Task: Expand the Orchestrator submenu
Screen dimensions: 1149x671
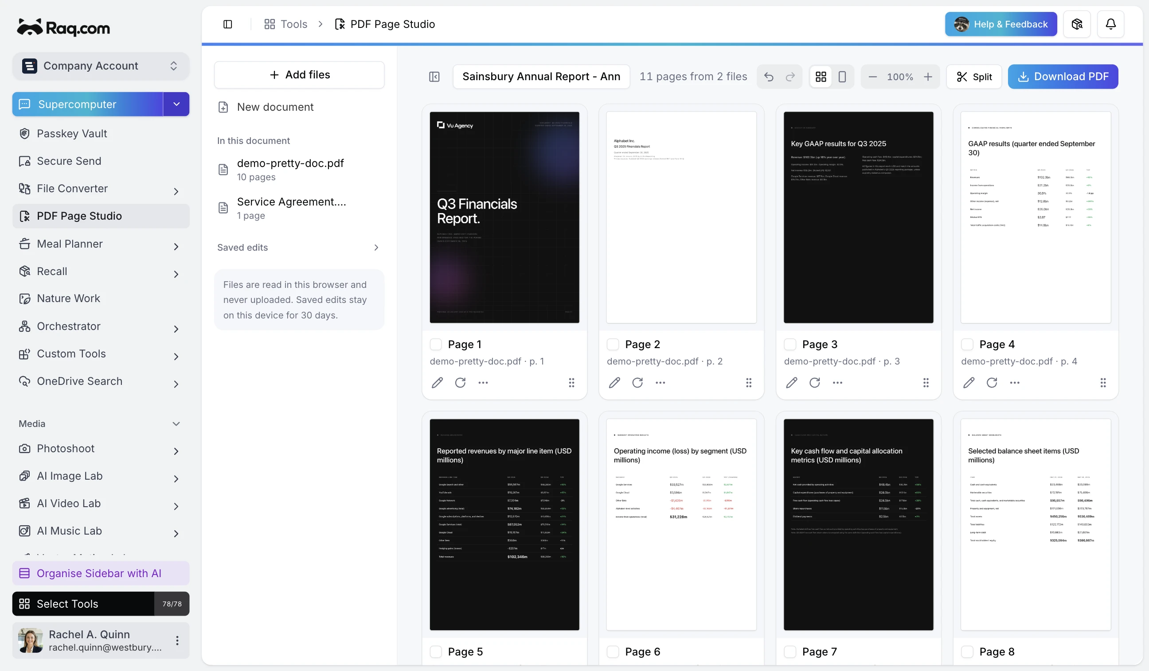Action: 176,329
